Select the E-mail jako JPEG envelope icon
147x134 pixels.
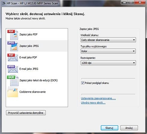pyautogui.click(x=13, y=69)
